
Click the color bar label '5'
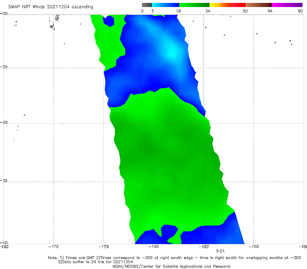(x=153, y=11)
